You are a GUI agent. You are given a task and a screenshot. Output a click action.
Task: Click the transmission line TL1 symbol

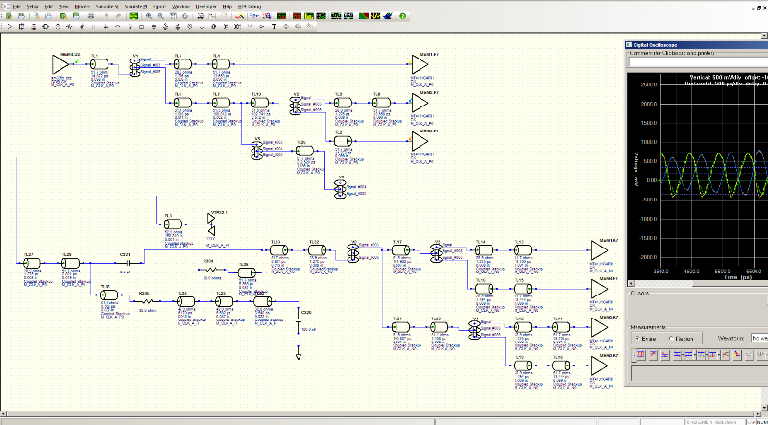click(x=99, y=64)
